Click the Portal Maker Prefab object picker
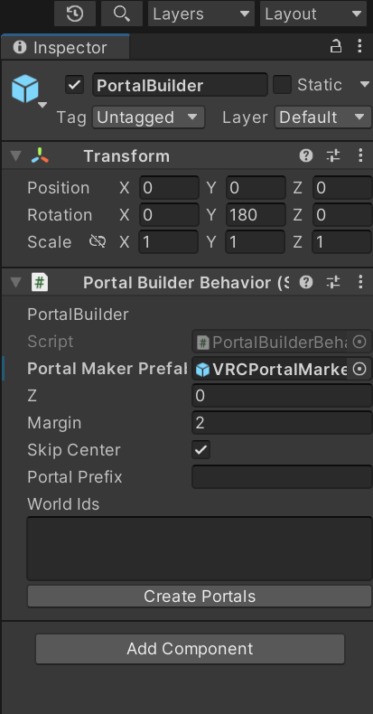Image resolution: width=373 pixels, height=714 pixels. point(359,369)
